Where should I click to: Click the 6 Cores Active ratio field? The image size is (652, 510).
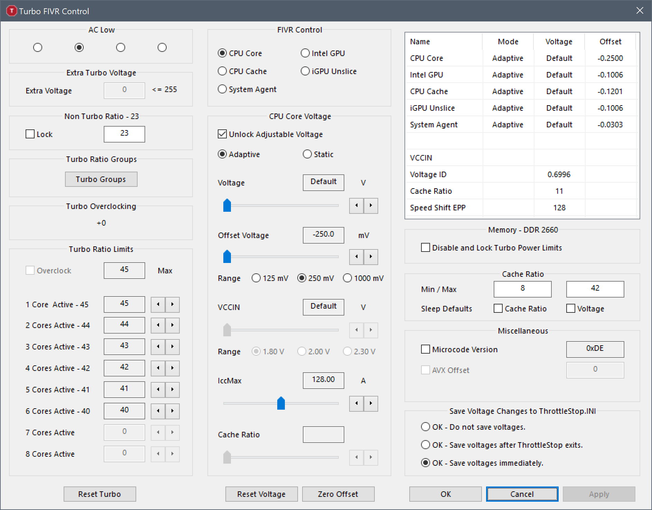pyautogui.click(x=124, y=411)
